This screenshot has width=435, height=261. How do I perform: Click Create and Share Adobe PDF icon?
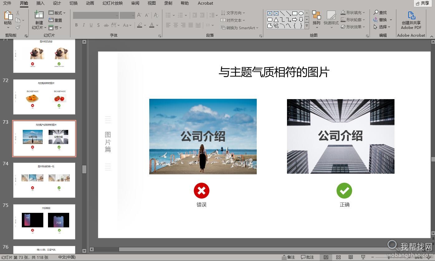[x=411, y=16]
